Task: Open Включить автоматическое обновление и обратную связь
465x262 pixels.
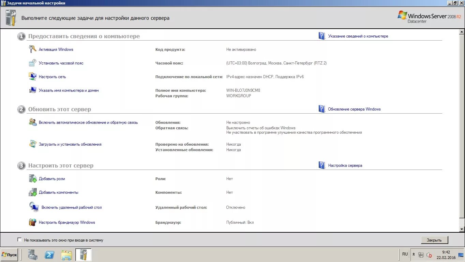Action: point(88,122)
